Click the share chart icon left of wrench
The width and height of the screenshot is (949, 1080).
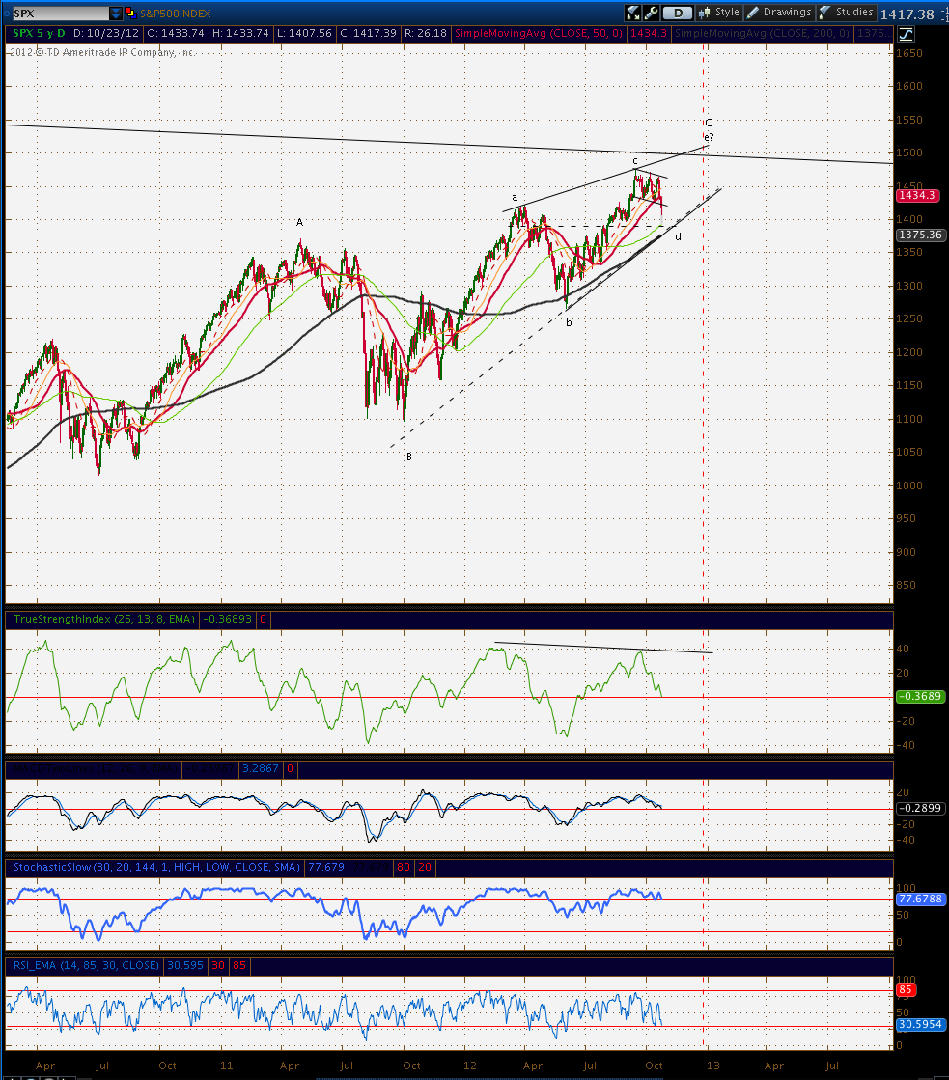click(x=632, y=13)
